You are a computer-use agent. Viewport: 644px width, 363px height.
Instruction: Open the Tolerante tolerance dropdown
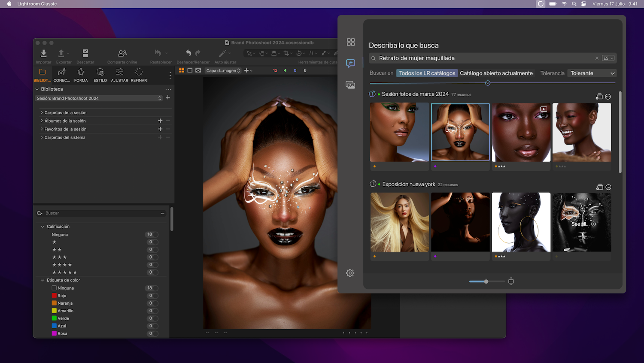pyautogui.click(x=592, y=73)
